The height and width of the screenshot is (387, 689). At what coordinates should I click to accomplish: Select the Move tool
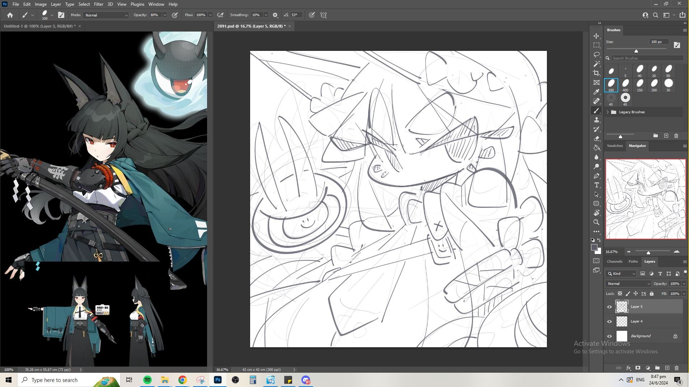point(596,36)
